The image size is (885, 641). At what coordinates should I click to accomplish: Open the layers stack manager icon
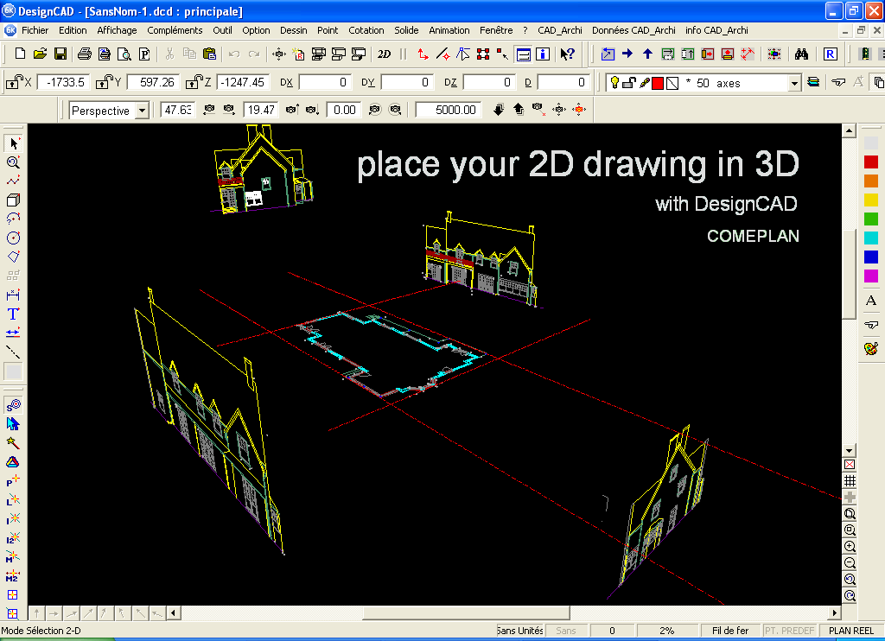pos(813,82)
